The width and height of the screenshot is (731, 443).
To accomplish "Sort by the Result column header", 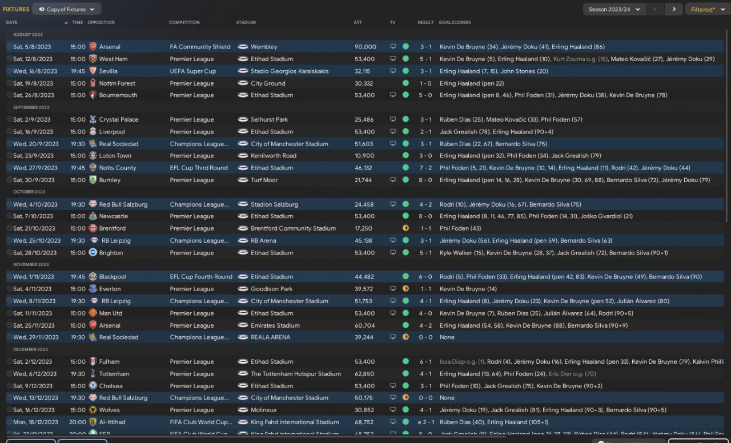I will pyautogui.click(x=426, y=23).
